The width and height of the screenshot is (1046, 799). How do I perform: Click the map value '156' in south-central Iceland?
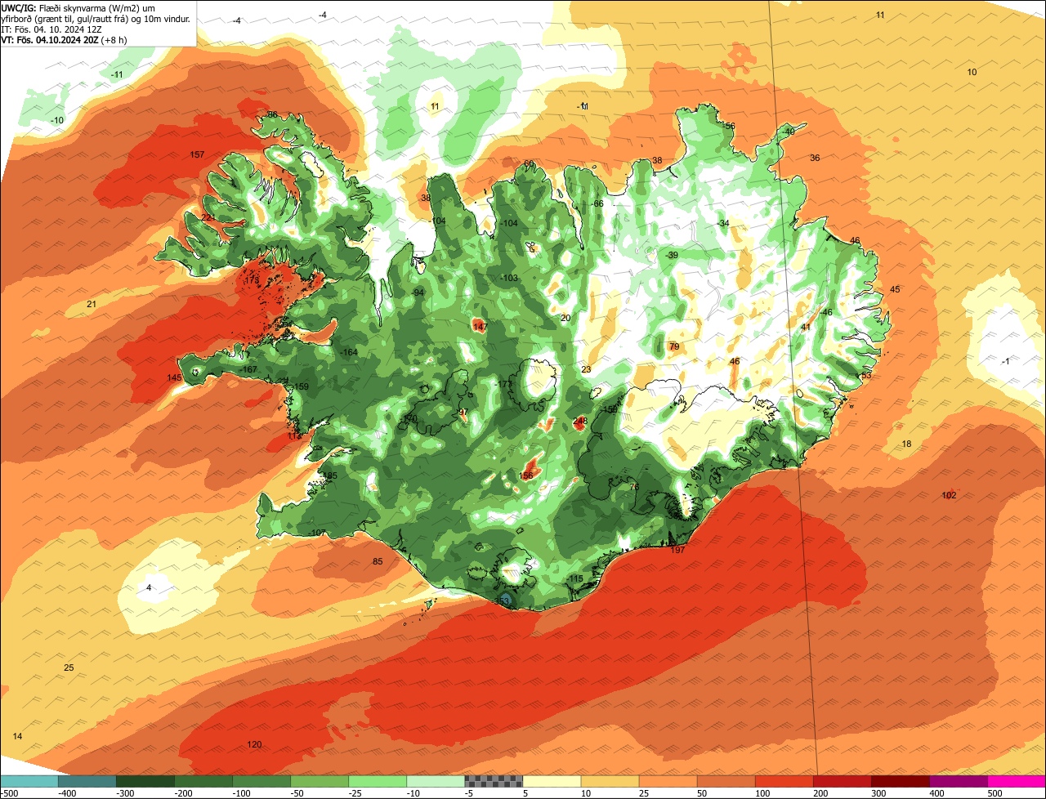point(526,476)
